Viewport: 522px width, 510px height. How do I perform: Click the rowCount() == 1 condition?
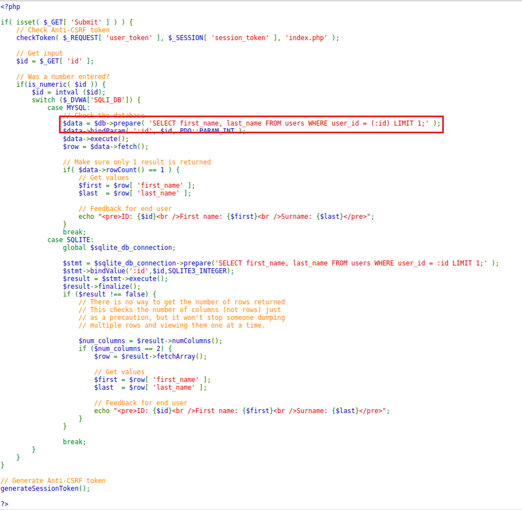click(121, 170)
